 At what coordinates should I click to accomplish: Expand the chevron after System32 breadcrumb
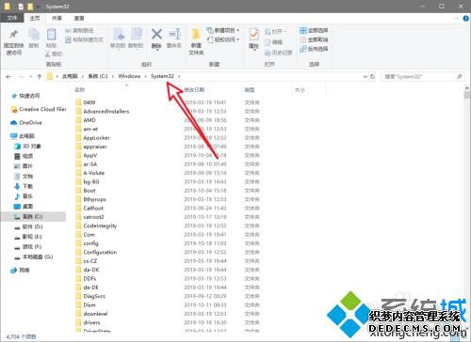179,76
